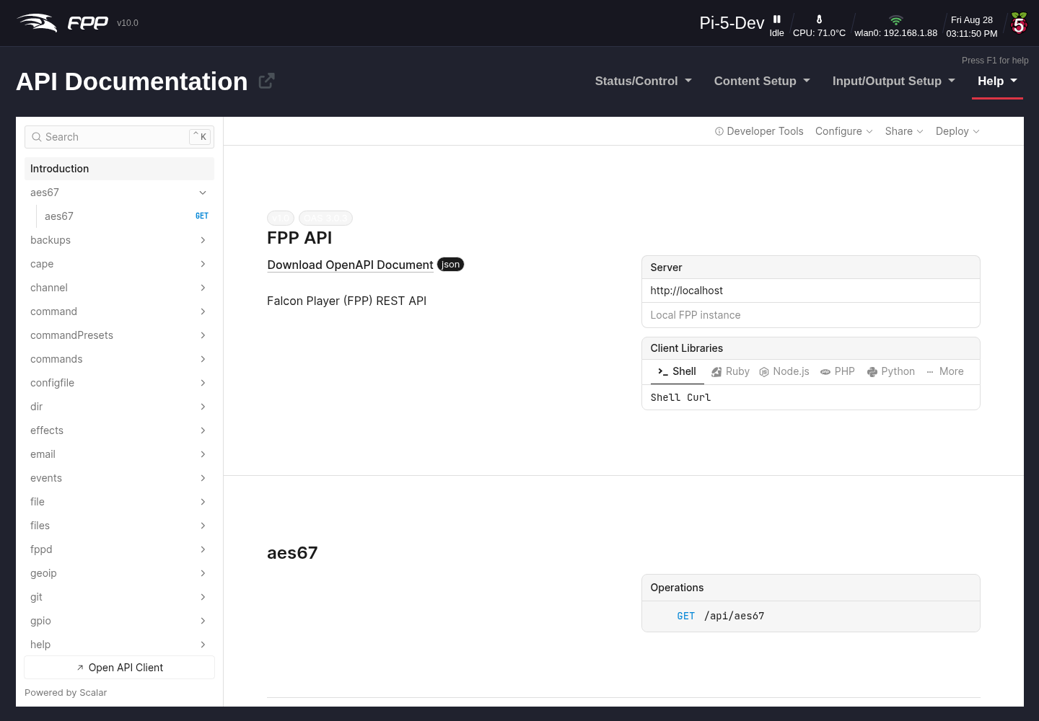Click the Shell Curl text
This screenshot has width=1039, height=721.
point(680,397)
